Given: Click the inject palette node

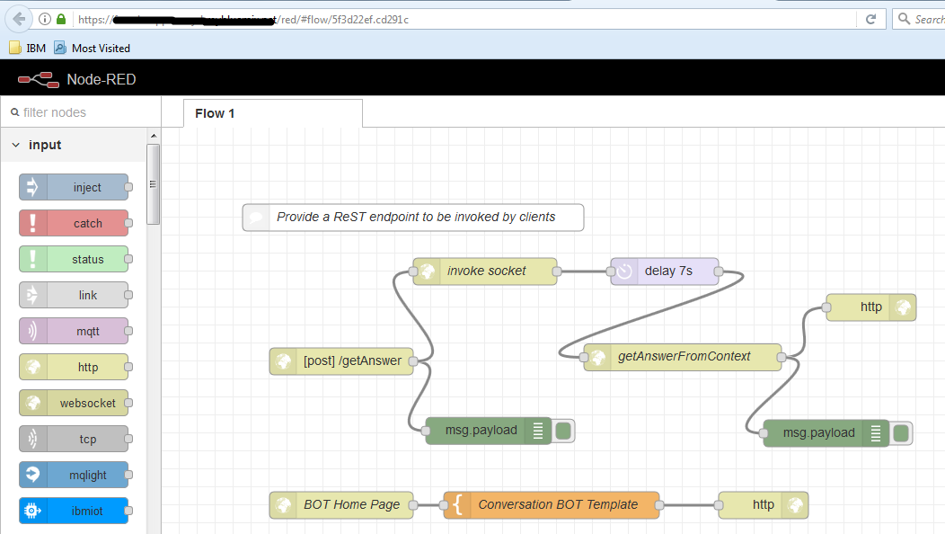Looking at the screenshot, I should [x=75, y=187].
